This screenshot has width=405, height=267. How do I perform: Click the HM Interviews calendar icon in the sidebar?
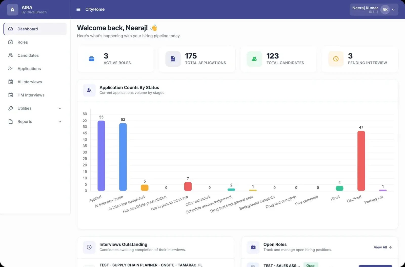tap(11, 95)
